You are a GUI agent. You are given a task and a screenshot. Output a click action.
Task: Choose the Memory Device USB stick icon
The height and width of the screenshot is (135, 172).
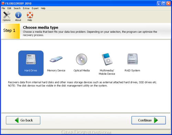(56, 59)
